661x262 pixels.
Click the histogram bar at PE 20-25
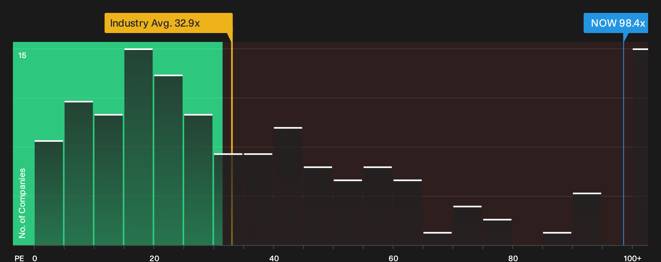(x=168, y=160)
